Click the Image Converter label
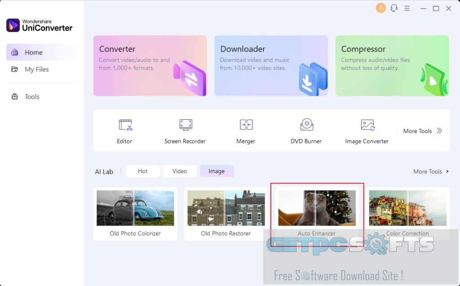Screen dimensions: 460x286 point(367,141)
